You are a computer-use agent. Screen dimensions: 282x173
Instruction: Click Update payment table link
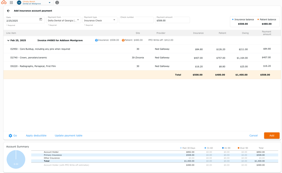click(68, 136)
